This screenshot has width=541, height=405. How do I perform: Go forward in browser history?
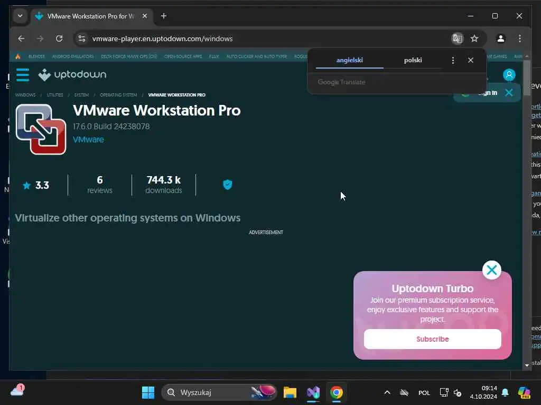click(x=40, y=38)
